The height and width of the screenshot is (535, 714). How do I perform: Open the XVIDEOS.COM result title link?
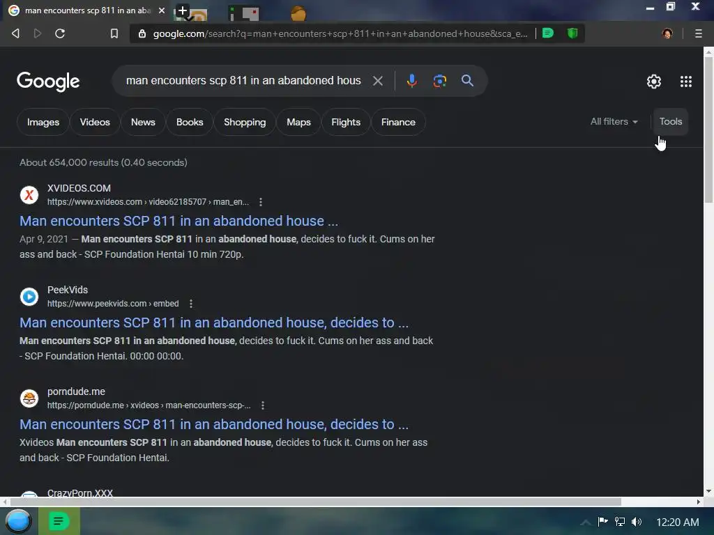[x=179, y=221]
